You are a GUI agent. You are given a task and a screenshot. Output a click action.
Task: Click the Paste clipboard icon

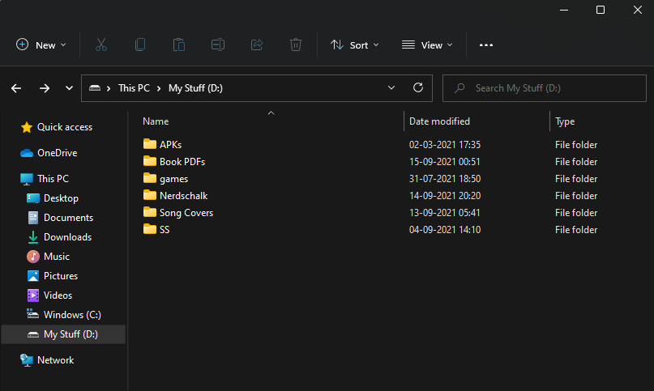179,45
